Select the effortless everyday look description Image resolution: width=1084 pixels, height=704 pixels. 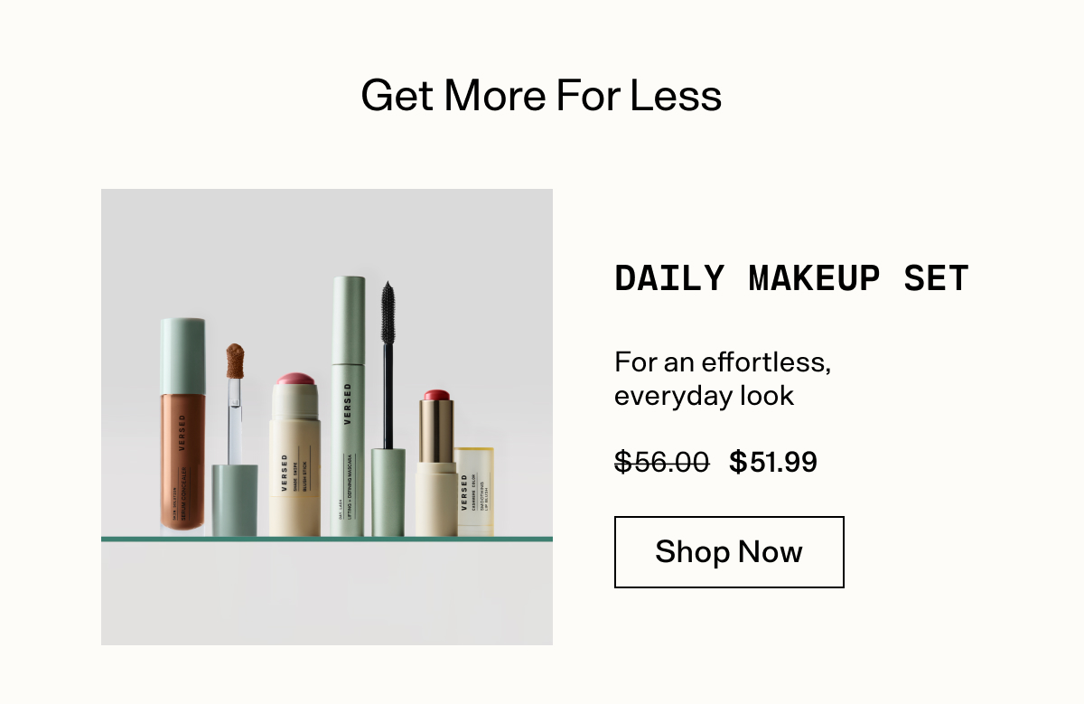click(722, 379)
